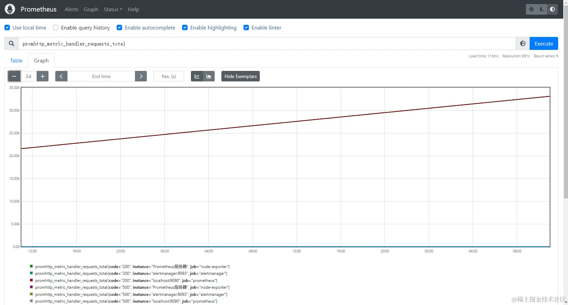Click the prometheus code 200 dark red swatch
This screenshot has height=305, width=568.
31,280
